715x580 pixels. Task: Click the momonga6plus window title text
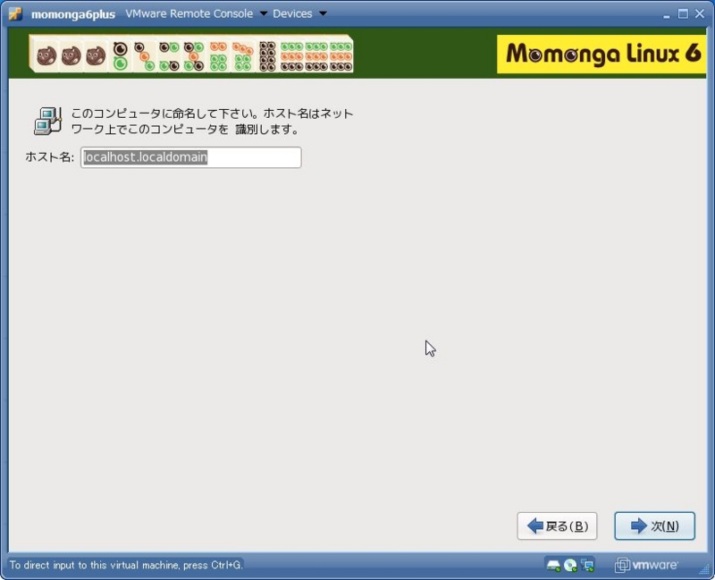(x=73, y=14)
